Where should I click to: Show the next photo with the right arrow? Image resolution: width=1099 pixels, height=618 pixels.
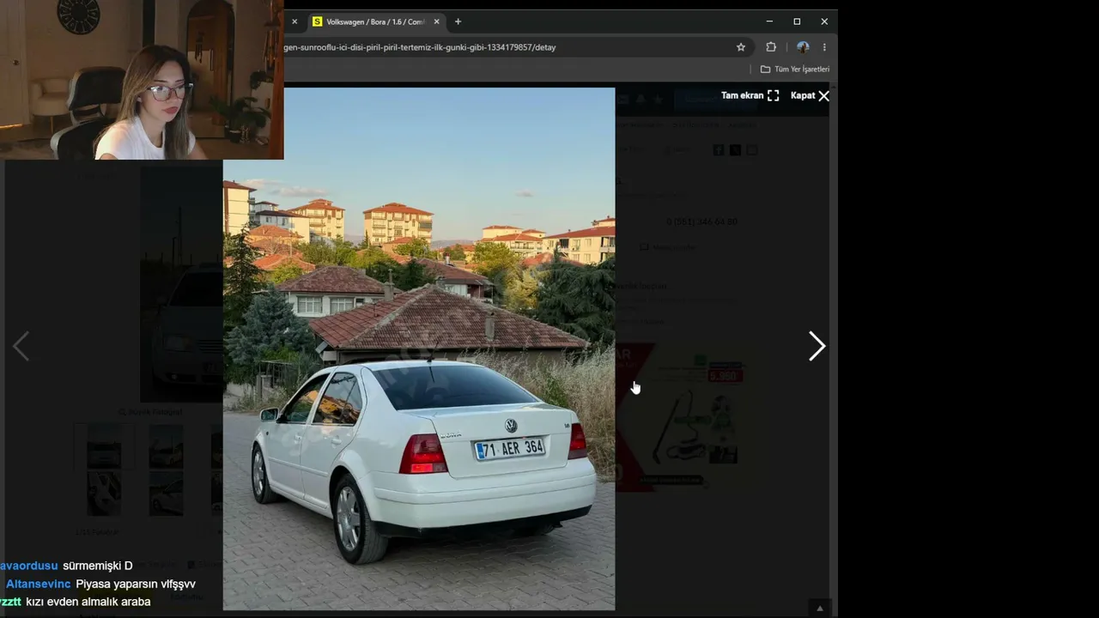(x=817, y=346)
